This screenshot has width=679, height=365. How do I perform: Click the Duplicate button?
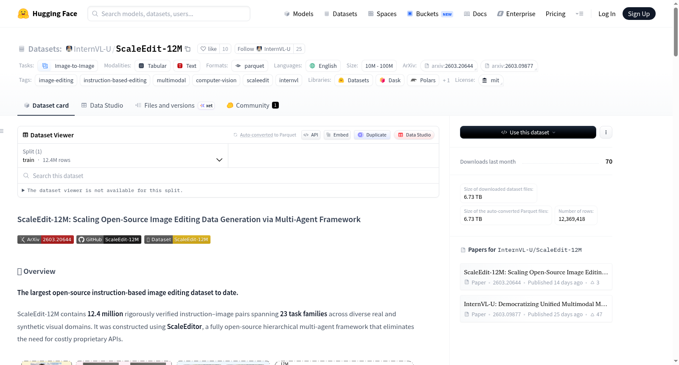pos(372,135)
